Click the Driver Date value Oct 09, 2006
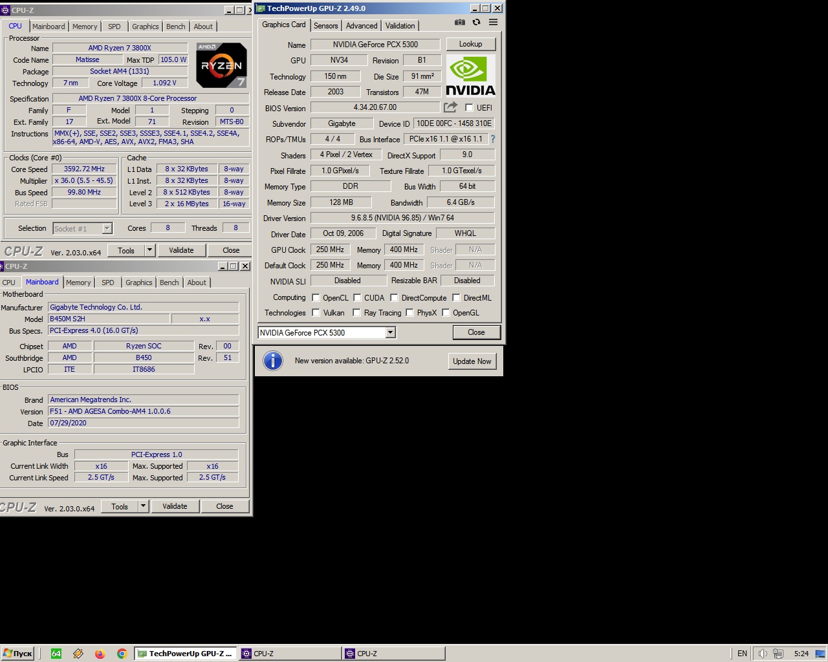This screenshot has height=662, width=828. [343, 233]
